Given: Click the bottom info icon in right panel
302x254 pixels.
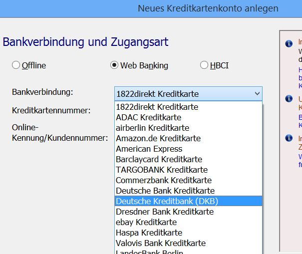Looking at the screenshot, I should point(289,138).
